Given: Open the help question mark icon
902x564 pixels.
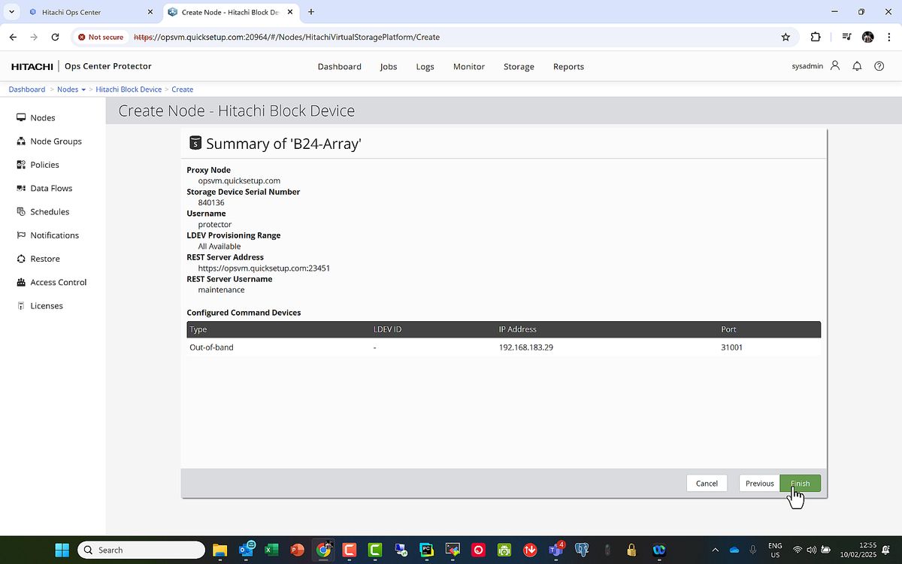Looking at the screenshot, I should tap(879, 66).
